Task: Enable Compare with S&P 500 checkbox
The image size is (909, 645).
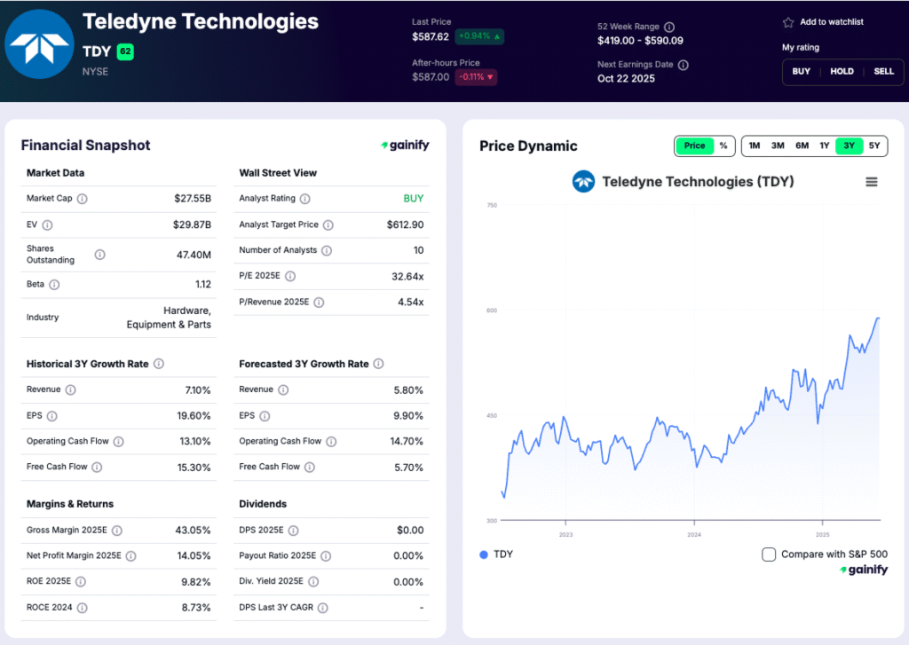Action: [x=769, y=555]
